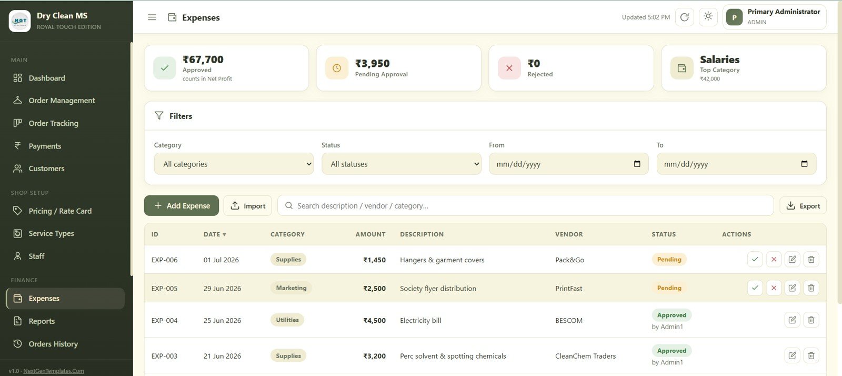Viewport: 842px width, 376px height.
Task: Delete expense EXP-006
Action: (x=811, y=260)
